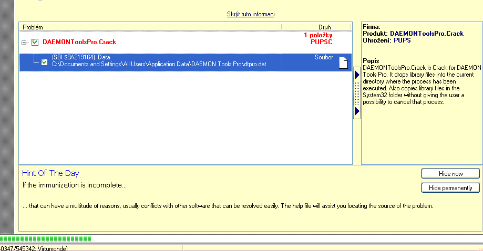Click the 'Druh' column header
This screenshot has width=483, height=251.
coord(308,27)
